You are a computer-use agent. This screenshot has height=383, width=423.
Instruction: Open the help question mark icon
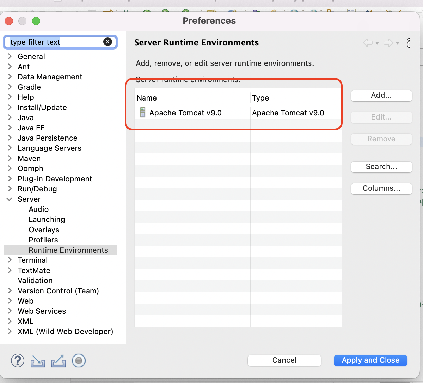coord(18,361)
